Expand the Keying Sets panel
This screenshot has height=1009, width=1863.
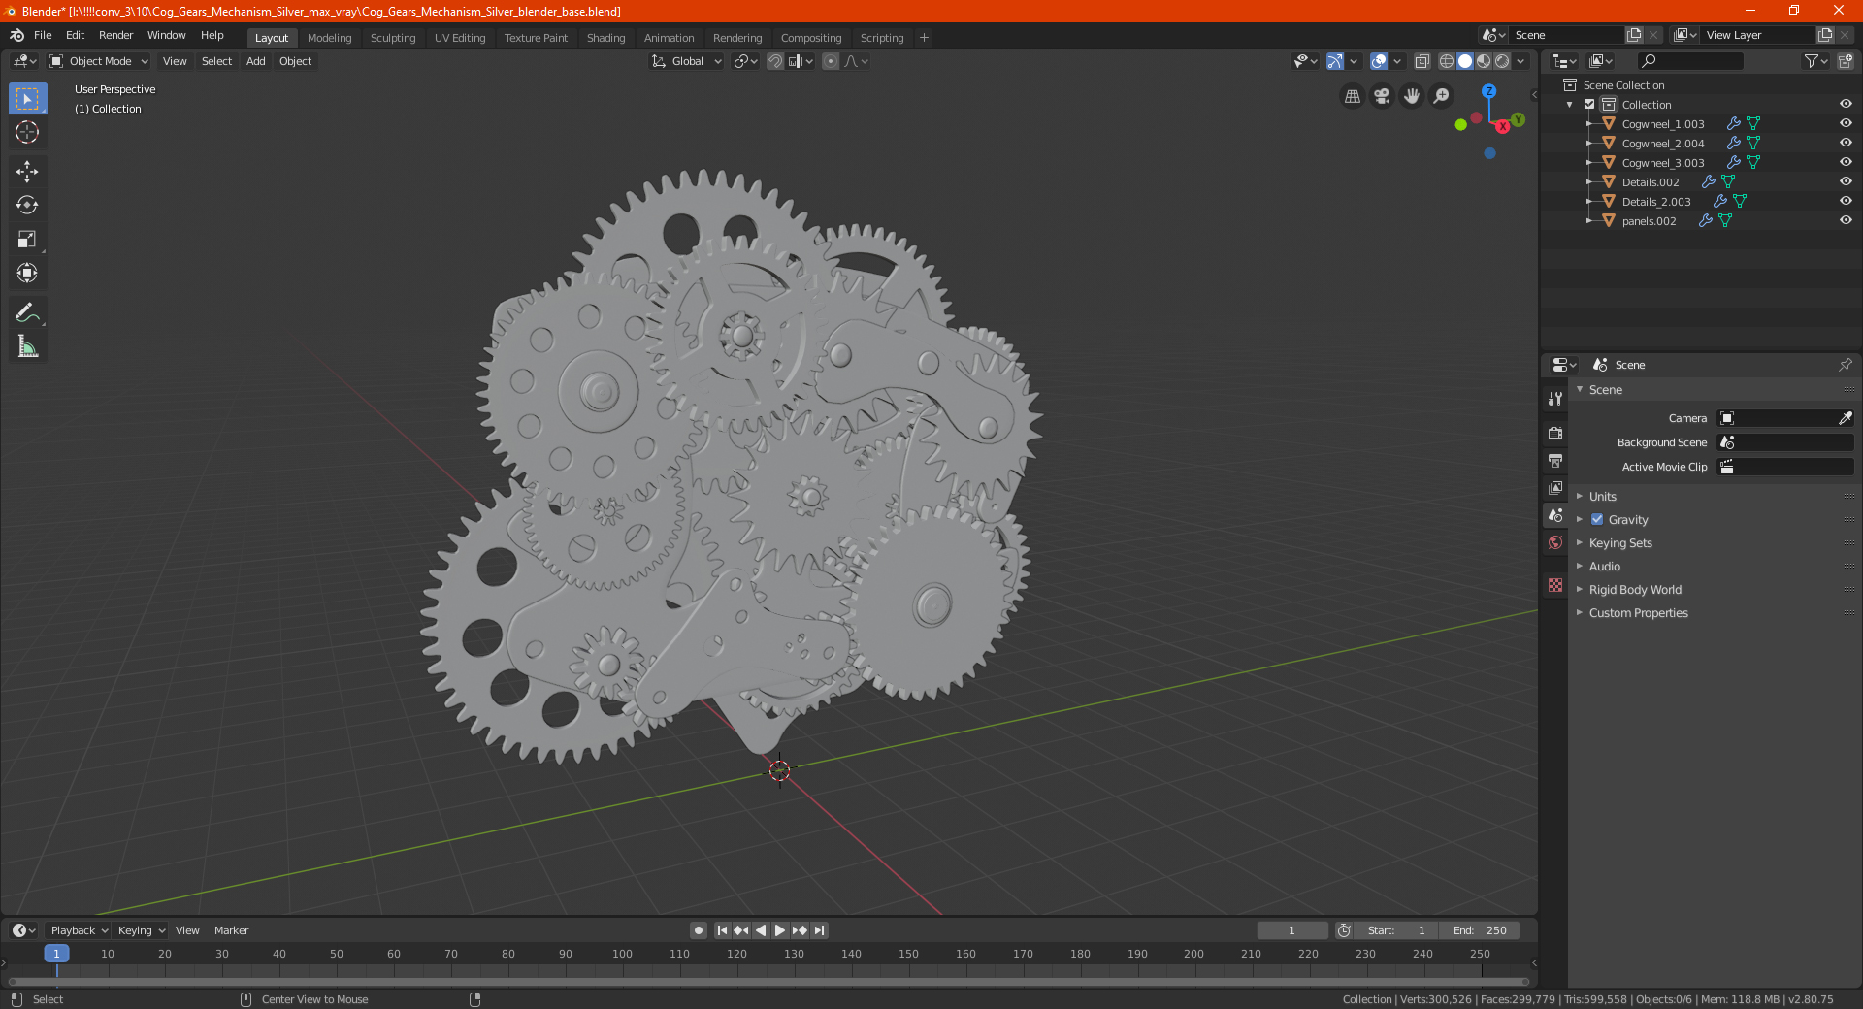(x=1620, y=542)
